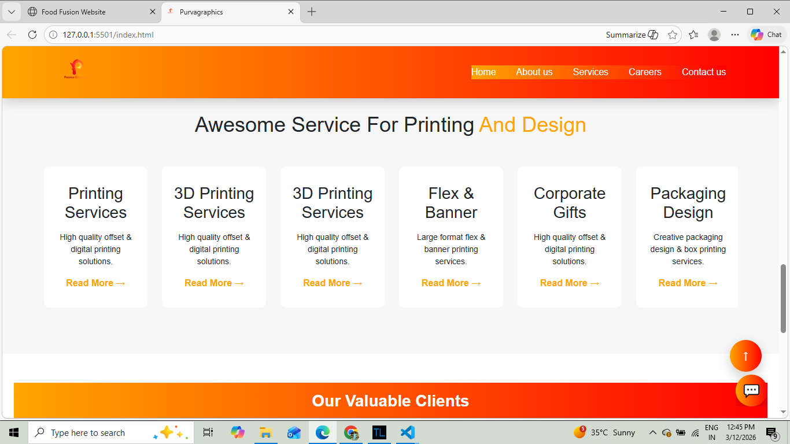Click Read More under Flex & Banner

tap(451, 283)
